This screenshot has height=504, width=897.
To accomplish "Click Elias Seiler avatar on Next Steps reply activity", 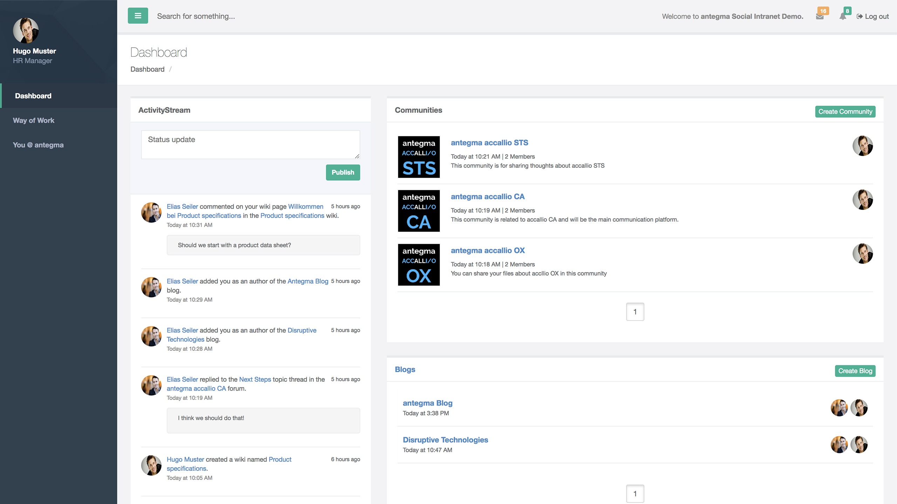I will pyautogui.click(x=151, y=385).
